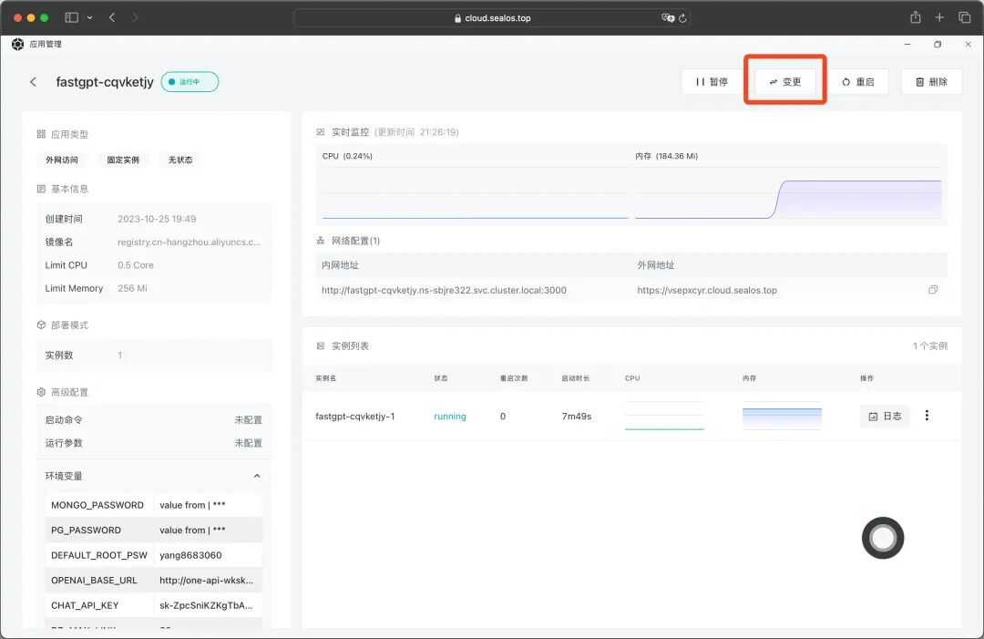Collapse the 环境变量 section chevron
The image size is (984, 639).
[257, 476]
